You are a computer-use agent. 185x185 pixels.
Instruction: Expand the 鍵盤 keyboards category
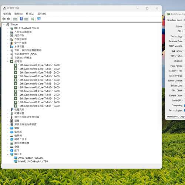click(x=8, y=147)
